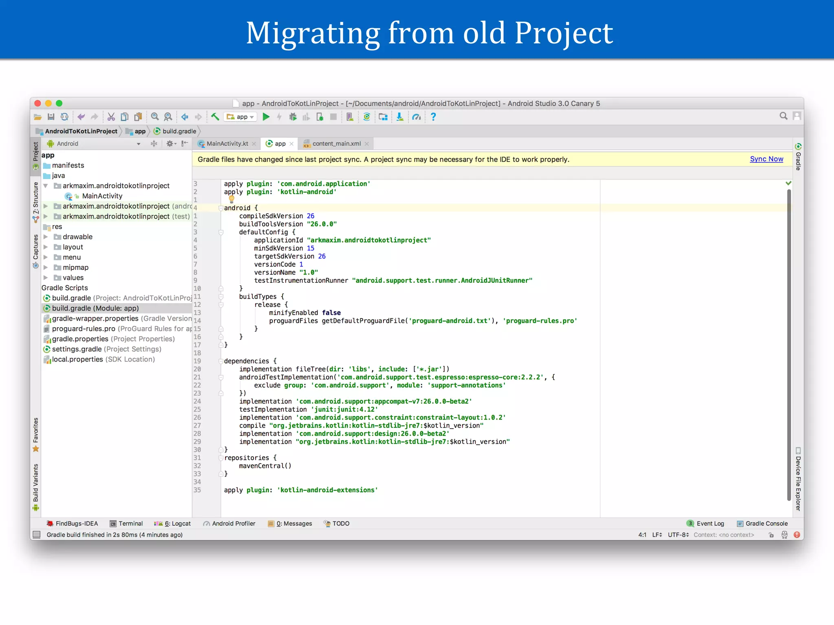Open the Event Log button
834x625 pixels.
pos(705,524)
